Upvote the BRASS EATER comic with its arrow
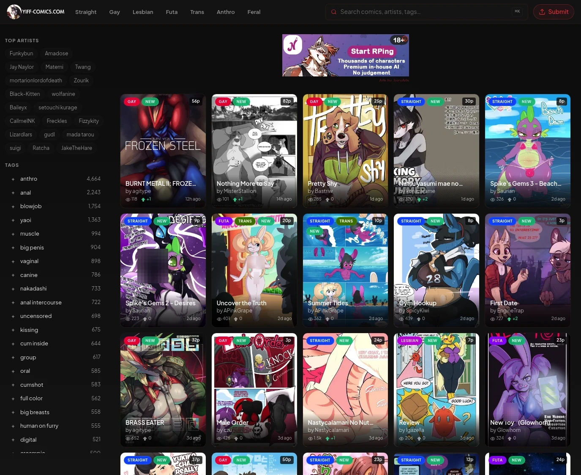 (145, 438)
